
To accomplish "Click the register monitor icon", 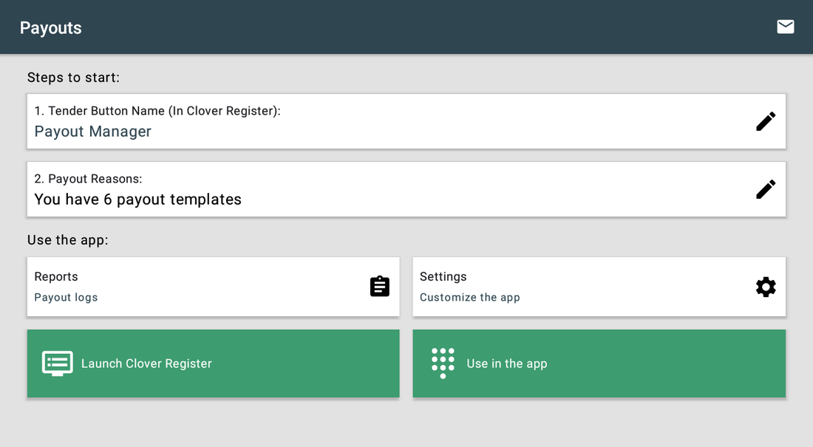I will (x=57, y=364).
